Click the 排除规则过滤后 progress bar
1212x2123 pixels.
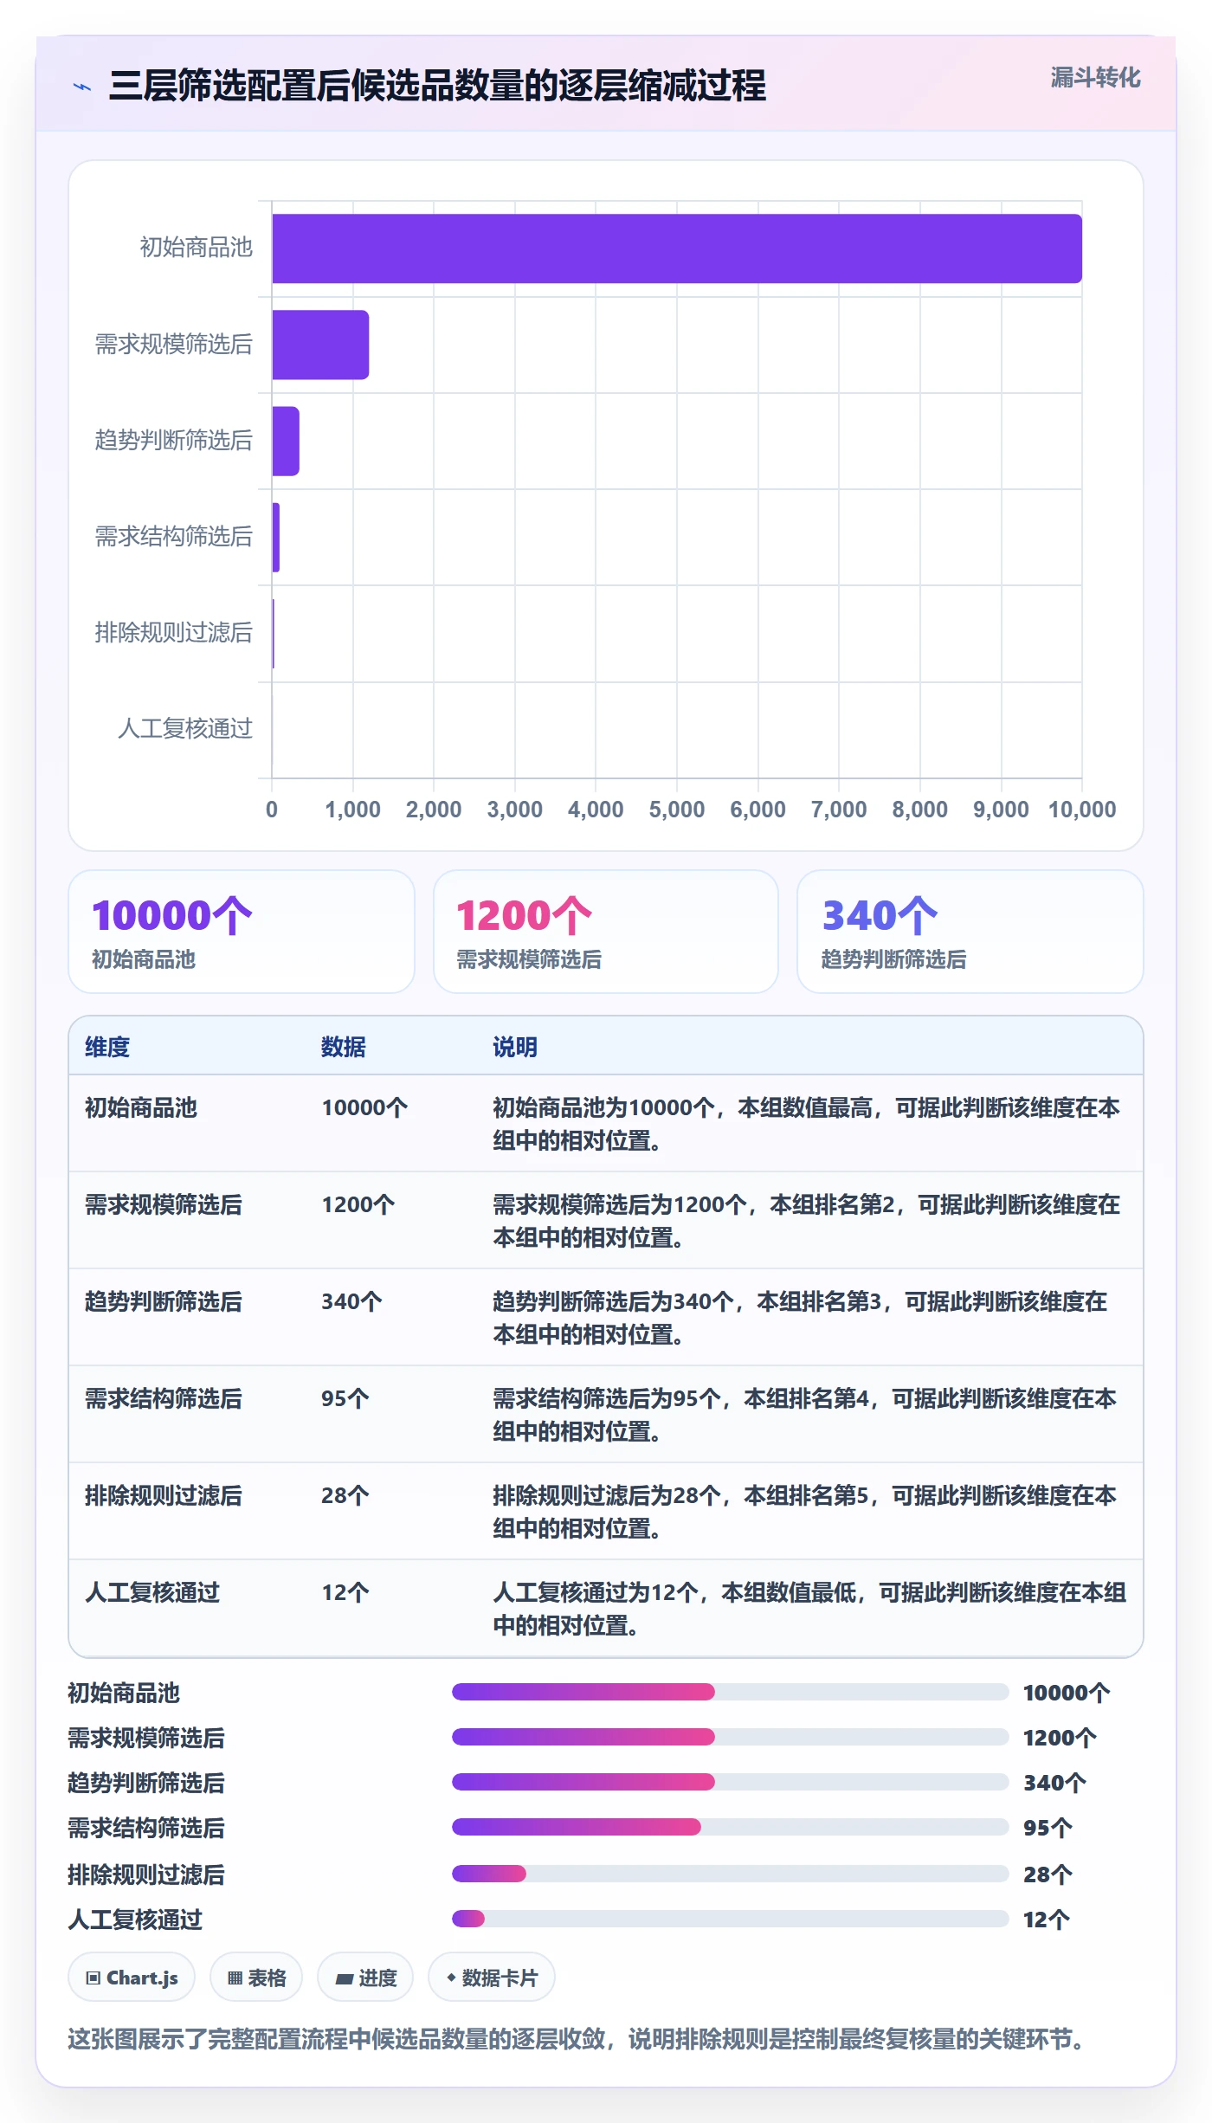coord(730,1874)
